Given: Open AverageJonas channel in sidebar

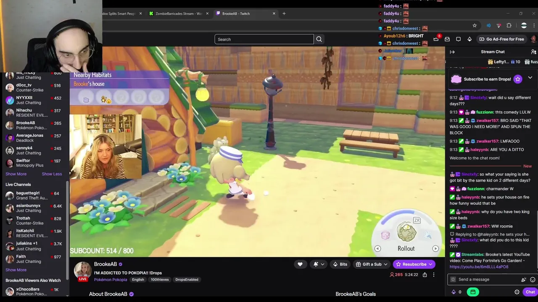Looking at the screenshot, I should (34, 138).
